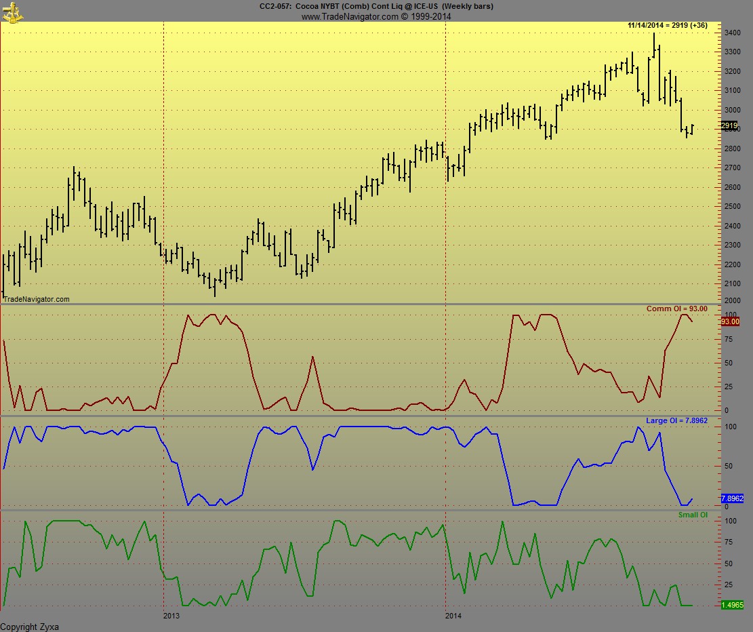Click the red 93.00 Comm OI value tag
This screenshot has height=632, width=753.
click(x=730, y=321)
